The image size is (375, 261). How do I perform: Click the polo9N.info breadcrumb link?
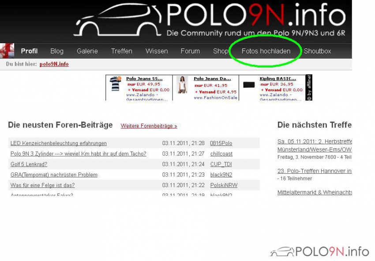[x=54, y=64]
